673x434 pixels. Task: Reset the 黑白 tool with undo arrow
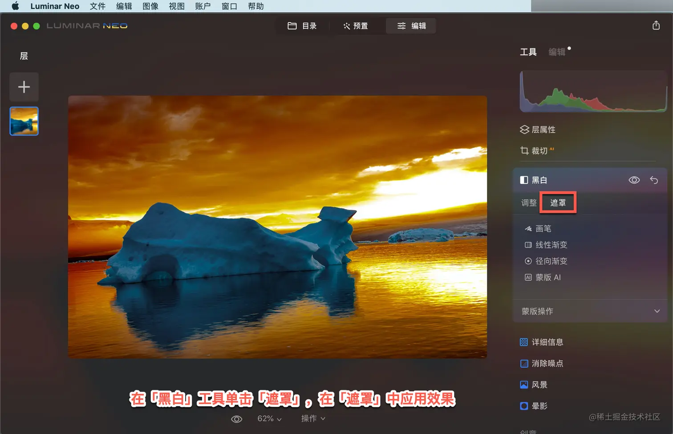click(654, 180)
